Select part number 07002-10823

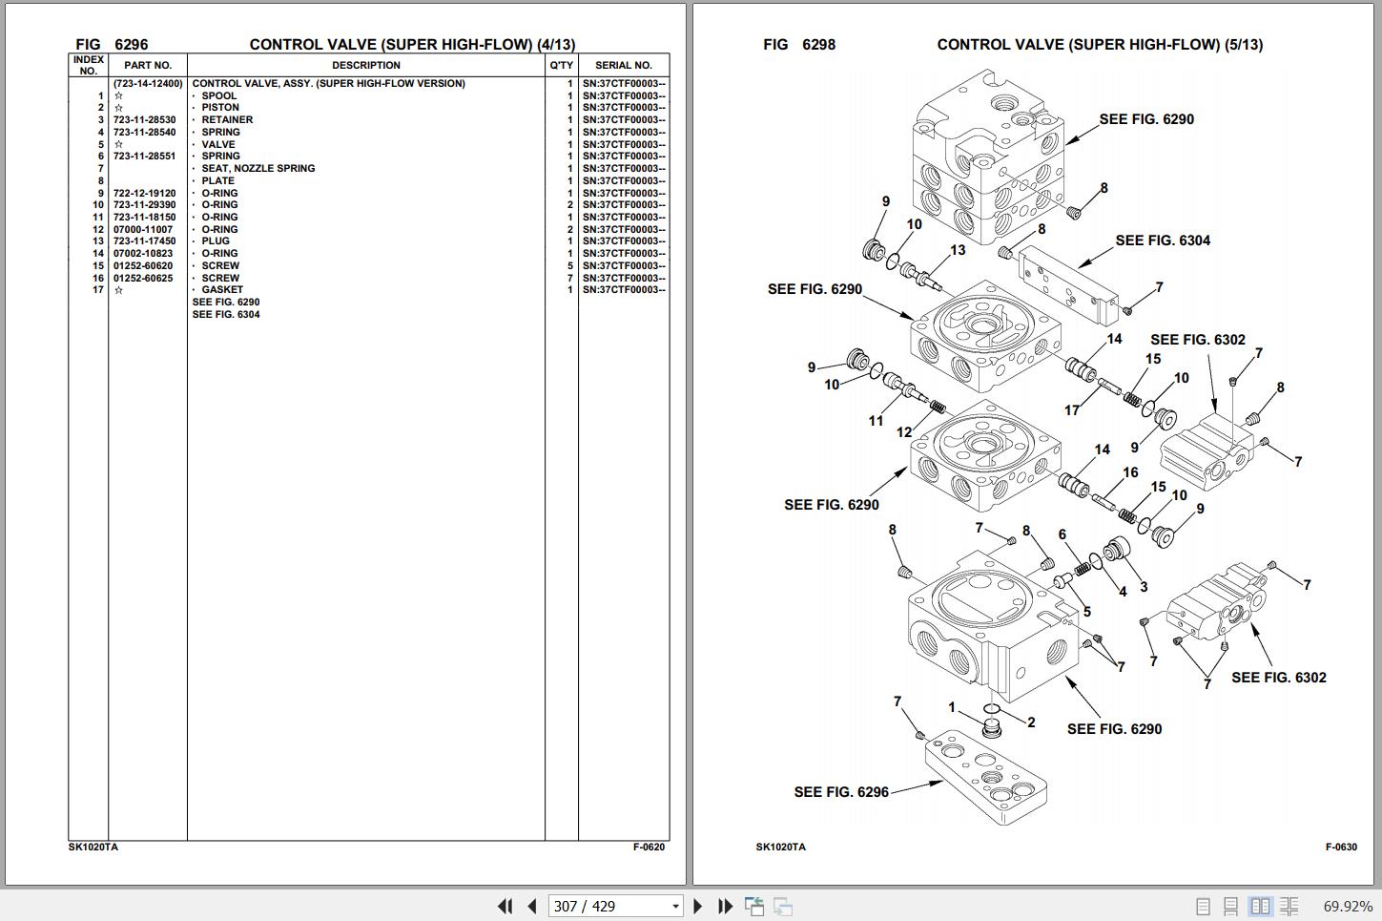[x=144, y=254]
